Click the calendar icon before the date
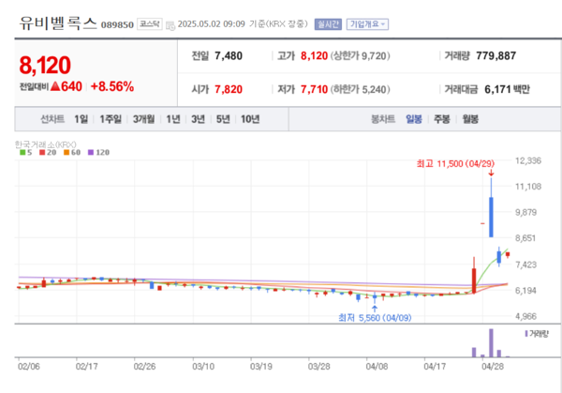The width and height of the screenshot is (562, 393). [170, 25]
